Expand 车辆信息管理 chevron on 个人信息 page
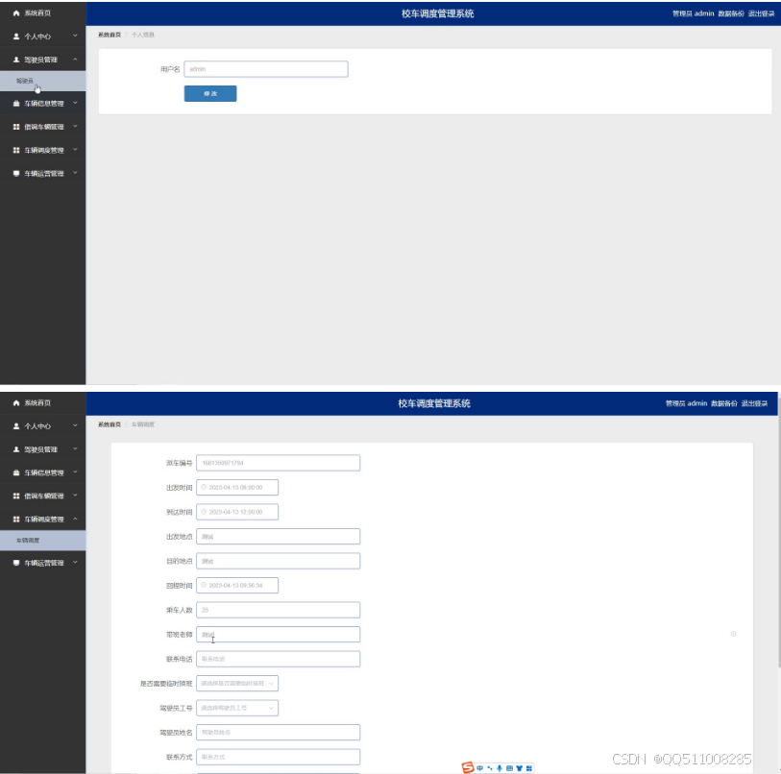 (x=75, y=103)
